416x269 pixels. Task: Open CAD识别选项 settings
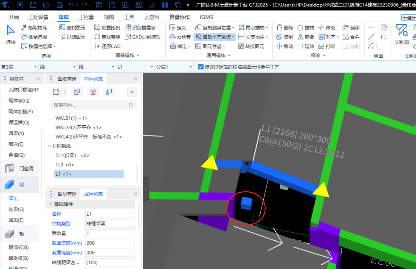[x=142, y=37]
